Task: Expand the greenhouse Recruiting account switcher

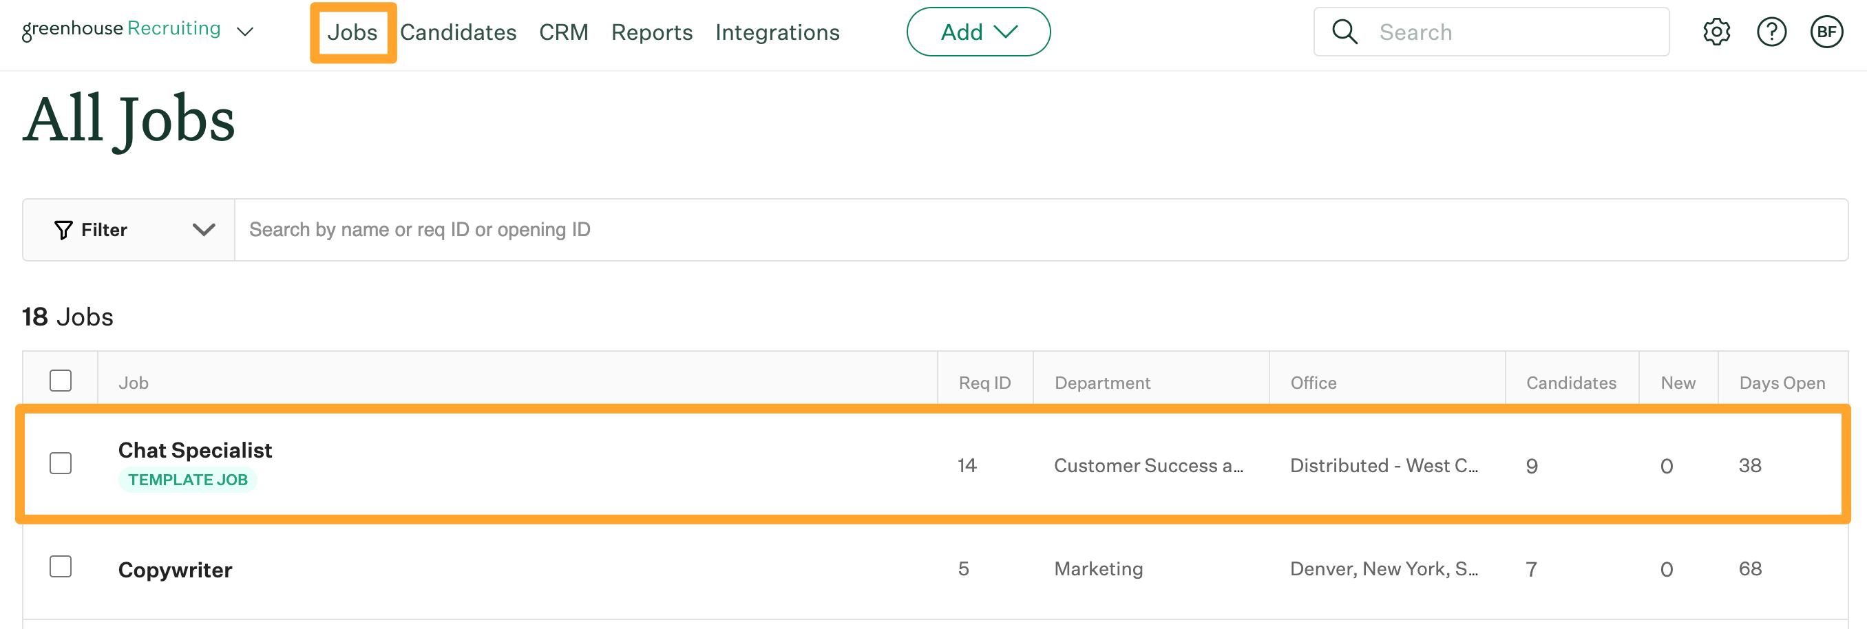Action: [x=245, y=32]
